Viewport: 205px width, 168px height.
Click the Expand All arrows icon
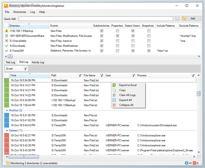[114, 100]
